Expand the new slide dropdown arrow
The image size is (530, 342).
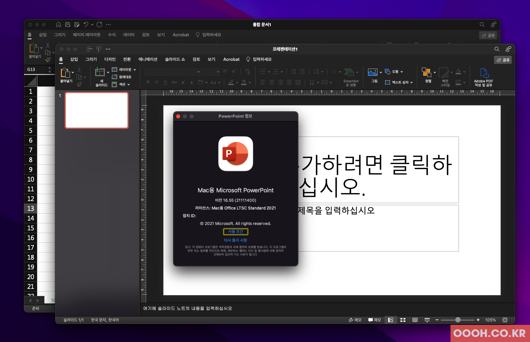[x=108, y=72]
